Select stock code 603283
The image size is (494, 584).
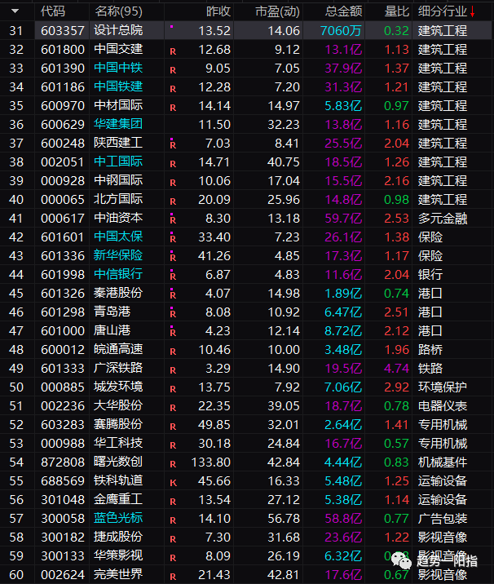point(63,425)
